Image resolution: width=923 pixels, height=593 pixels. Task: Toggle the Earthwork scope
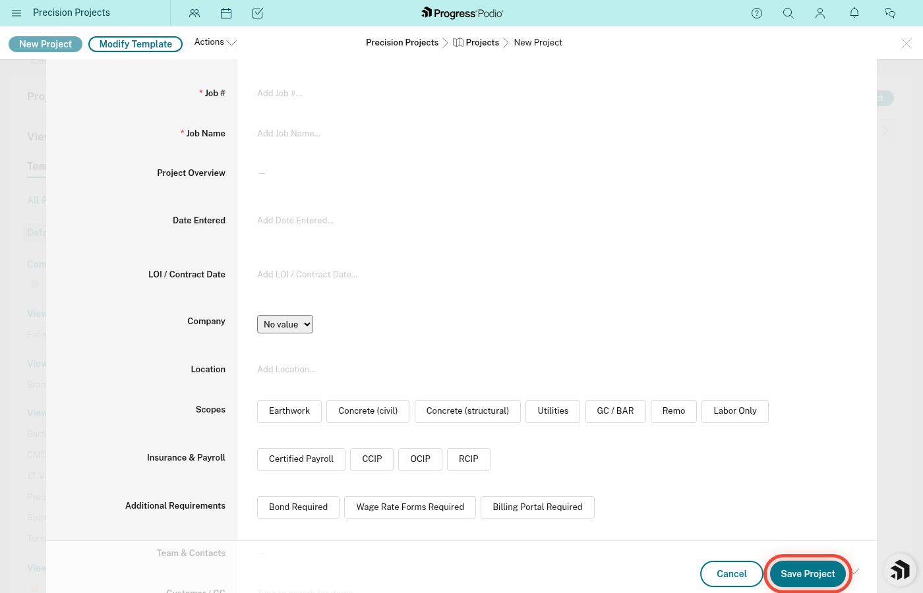point(289,411)
